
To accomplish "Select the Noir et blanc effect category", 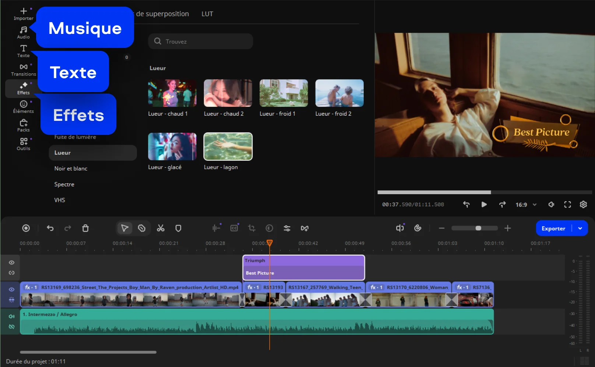I will coord(71,168).
